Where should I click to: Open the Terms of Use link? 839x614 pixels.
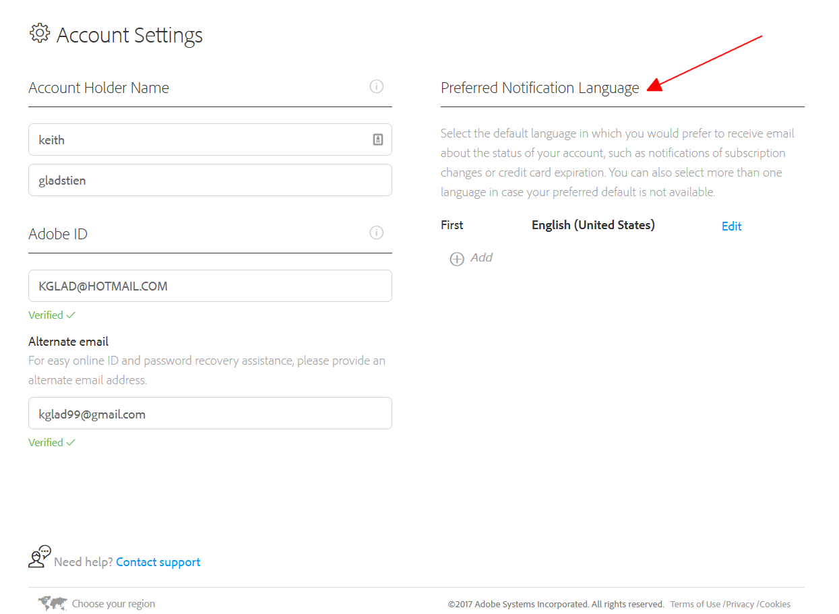point(695,605)
